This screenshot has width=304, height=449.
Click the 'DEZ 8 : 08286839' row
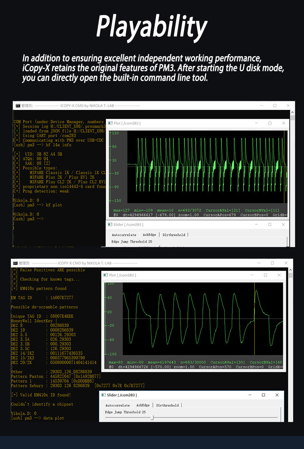click(40, 326)
